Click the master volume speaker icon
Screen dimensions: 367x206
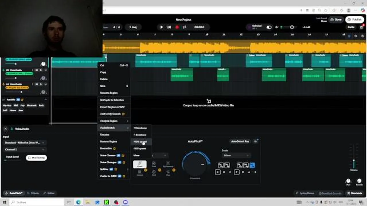pyautogui.click(x=277, y=27)
